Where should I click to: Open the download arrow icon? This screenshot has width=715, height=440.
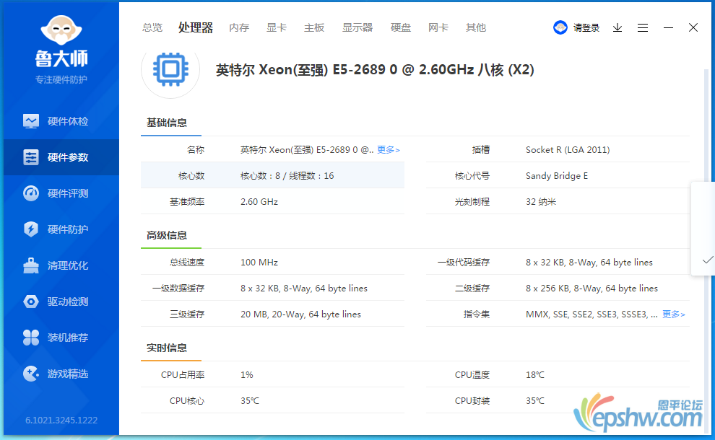coord(617,28)
